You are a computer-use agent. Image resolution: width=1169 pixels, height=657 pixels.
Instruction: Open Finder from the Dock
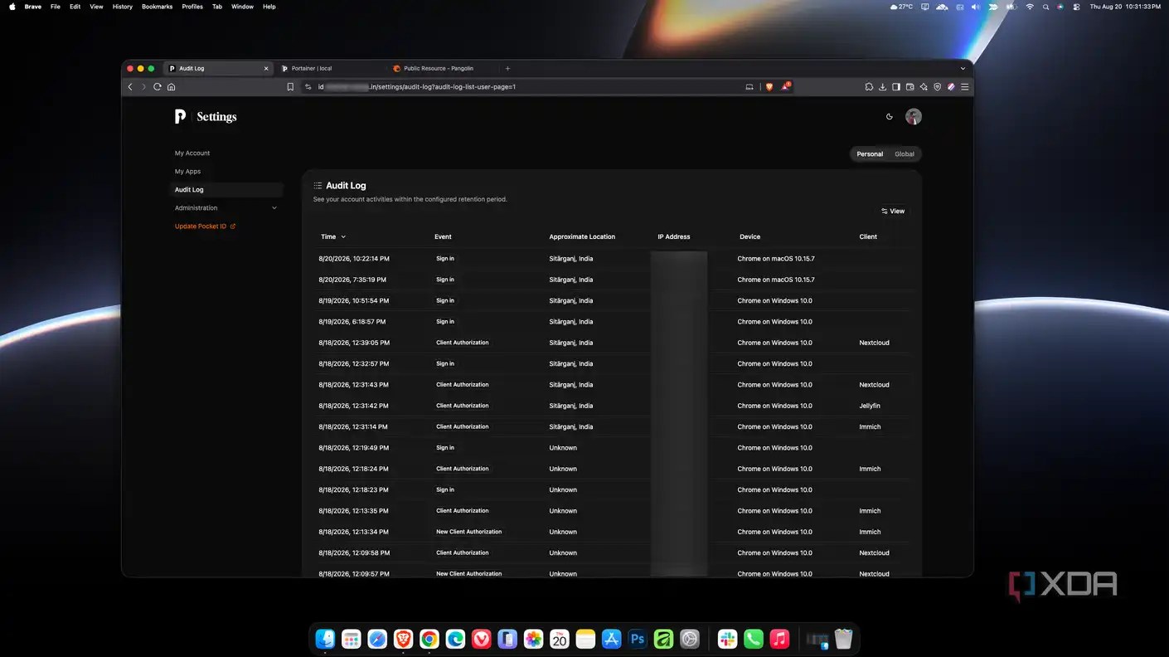325,639
